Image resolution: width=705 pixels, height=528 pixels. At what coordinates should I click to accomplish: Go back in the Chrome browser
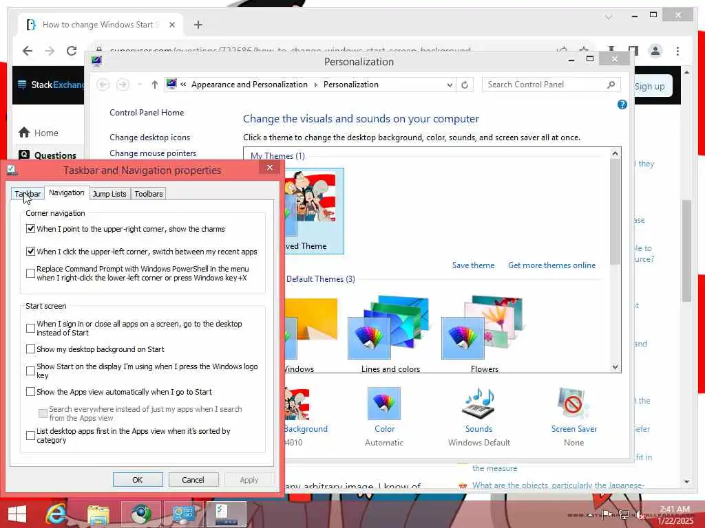(28, 51)
